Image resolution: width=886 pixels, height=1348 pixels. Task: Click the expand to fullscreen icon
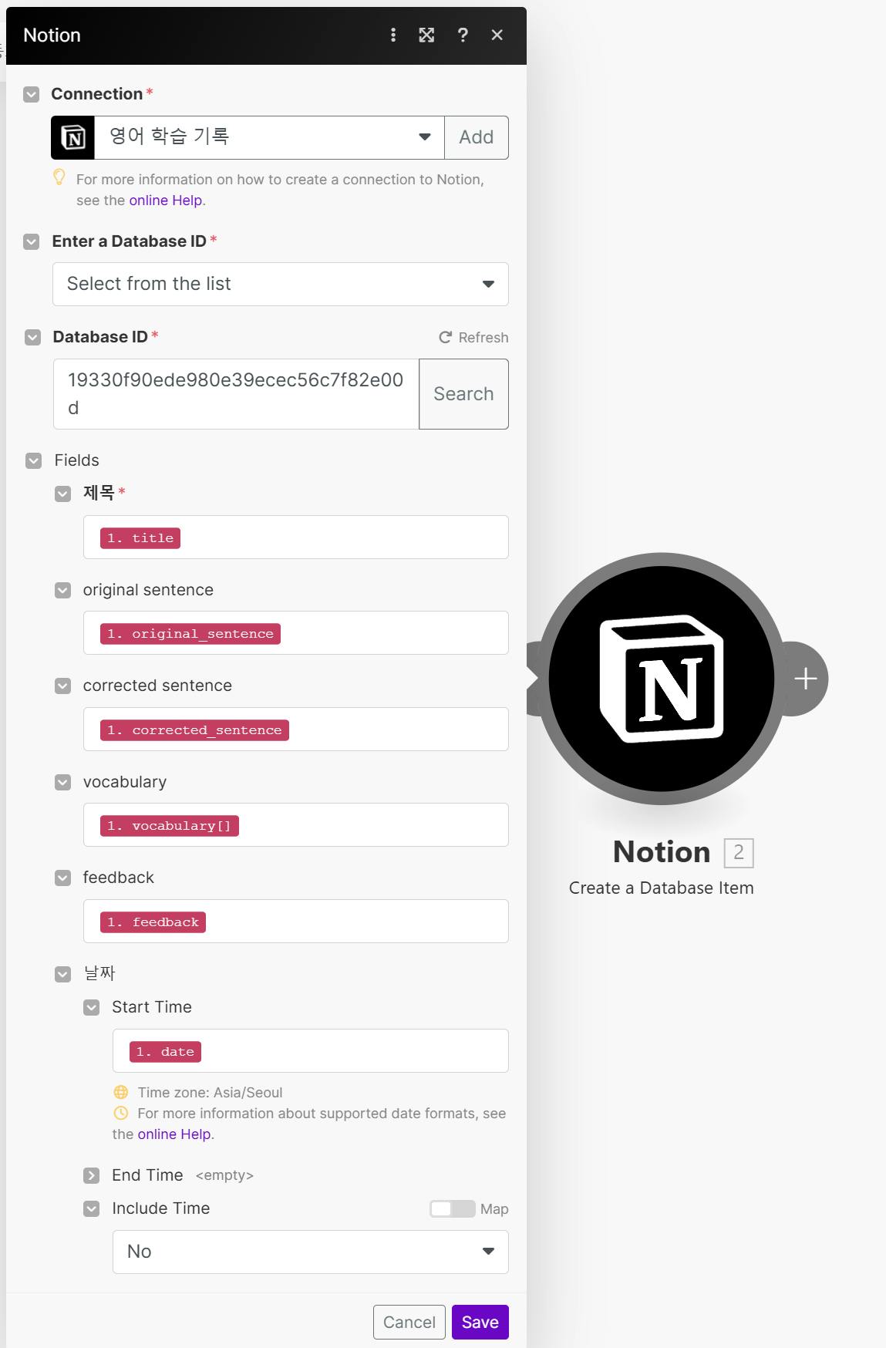tap(426, 35)
